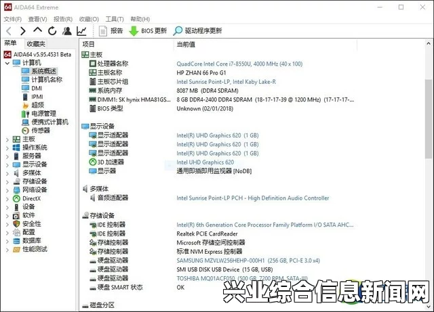Click the database icon beside 数据库
The image size is (434, 312).
pos(16,241)
